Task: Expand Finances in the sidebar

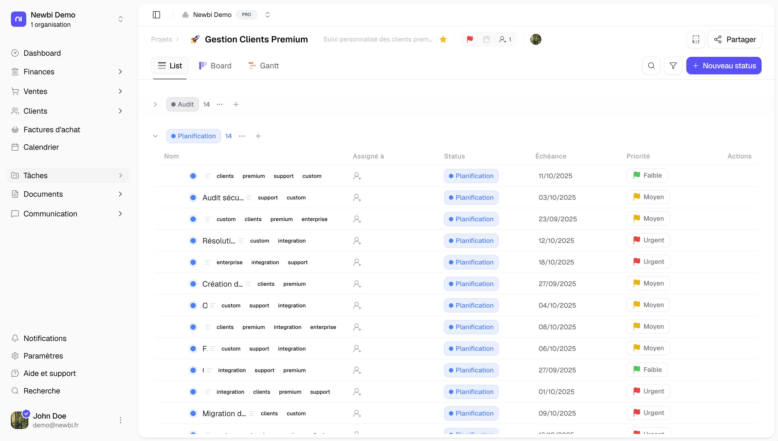Action: pos(120,72)
